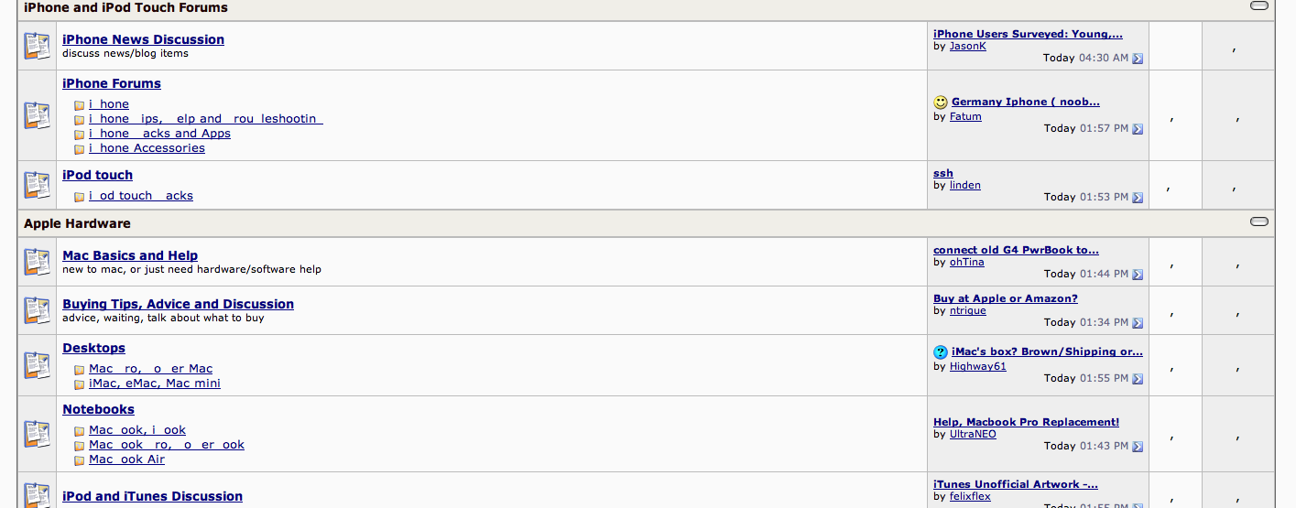Click the question mark icon beside iMac's box

941,352
